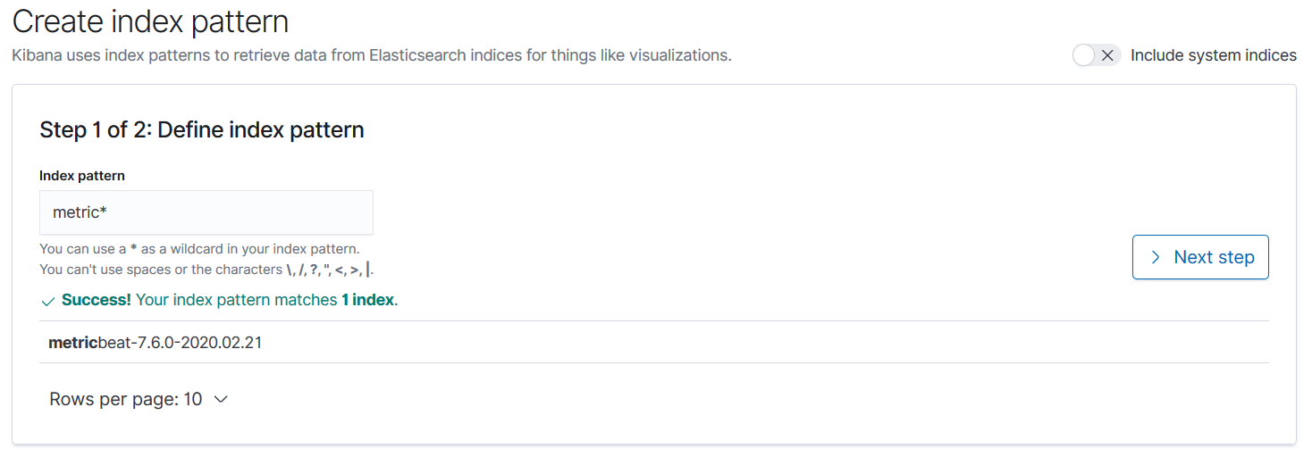The height and width of the screenshot is (457, 1312).
Task: Click the bold asterisk in the wildcard hint
Action: pos(133,248)
